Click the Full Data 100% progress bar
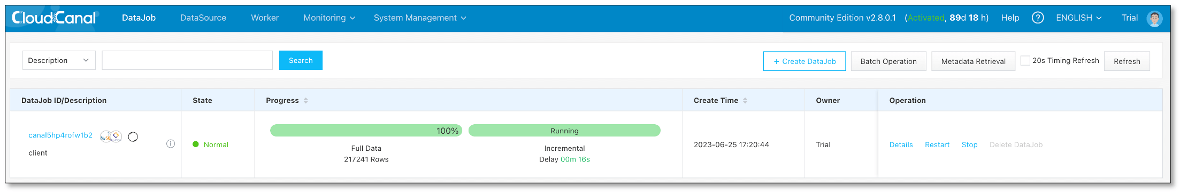 tap(366, 131)
